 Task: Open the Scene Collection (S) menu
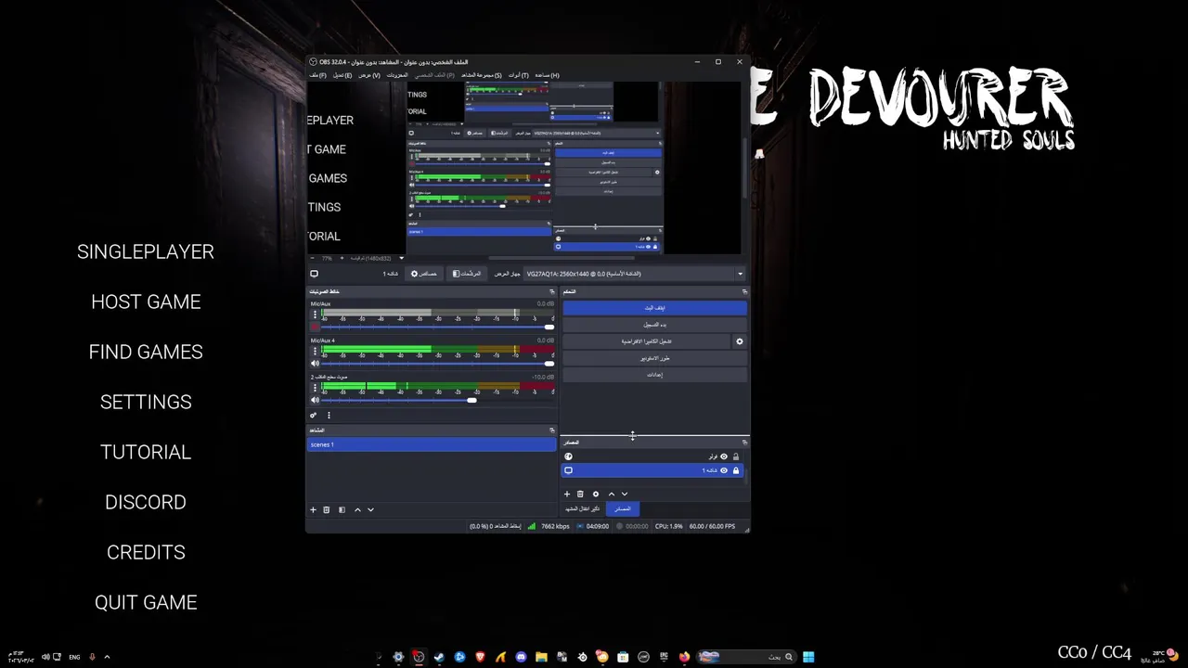(481, 75)
